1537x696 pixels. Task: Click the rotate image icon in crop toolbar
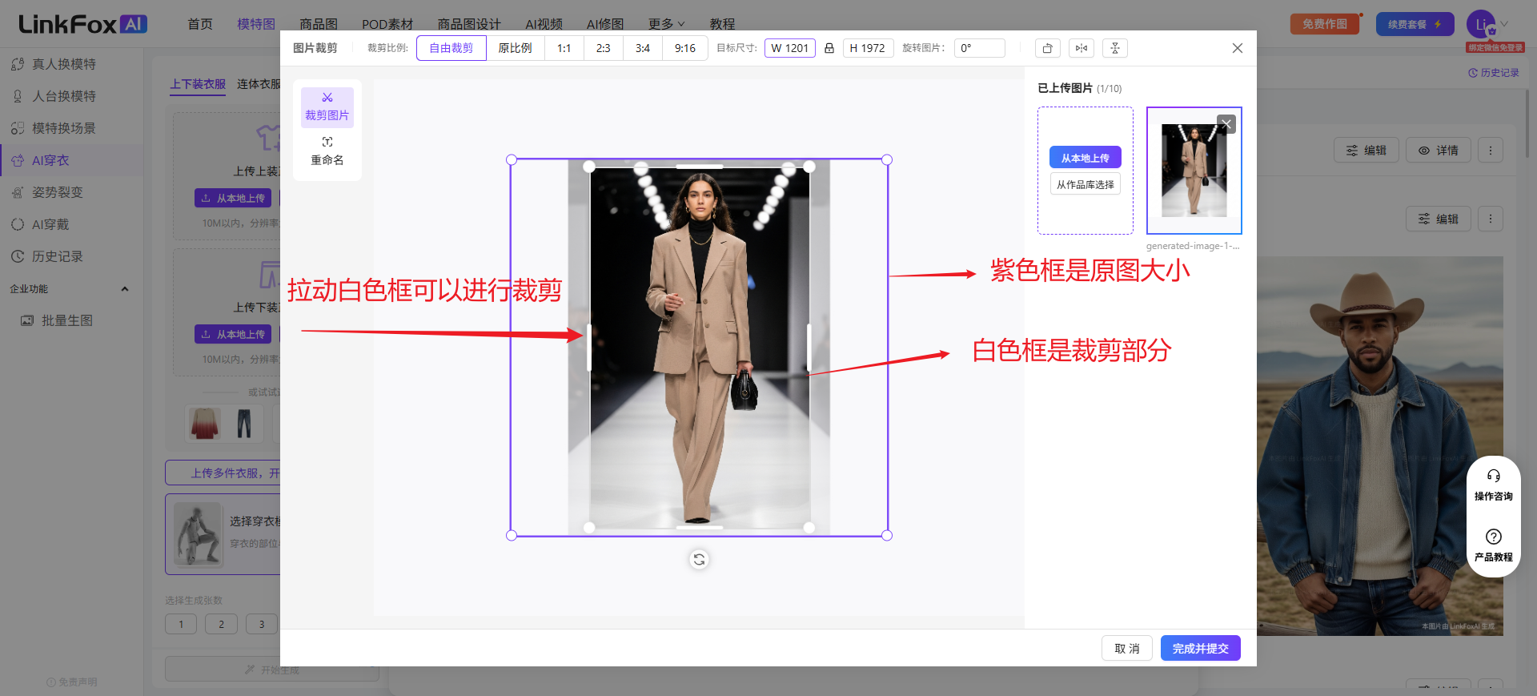1047,48
